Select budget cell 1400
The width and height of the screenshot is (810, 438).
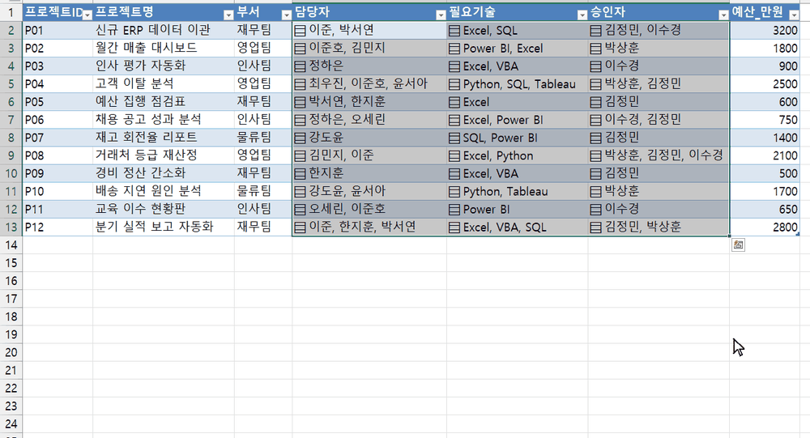(x=765, y=138)
